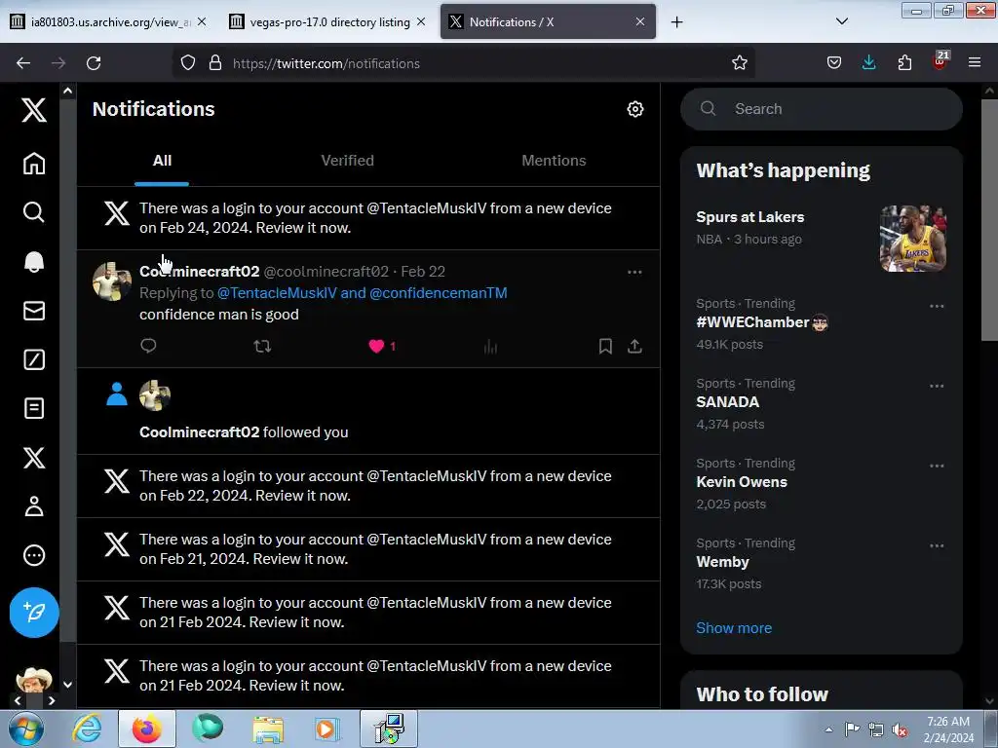998x748 pixels.
Task: Open Lists icon in sidebar
Action: [34, 408]
